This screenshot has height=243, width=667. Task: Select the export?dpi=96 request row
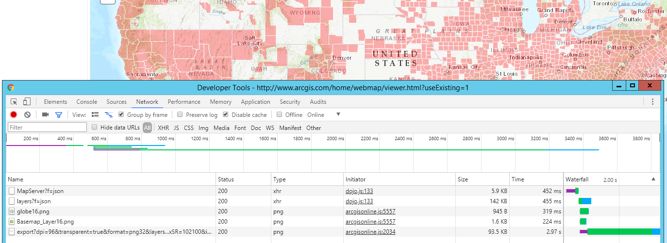click(333, 232)
